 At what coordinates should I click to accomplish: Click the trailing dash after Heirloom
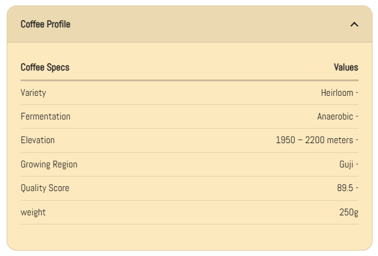coord(357,93)
